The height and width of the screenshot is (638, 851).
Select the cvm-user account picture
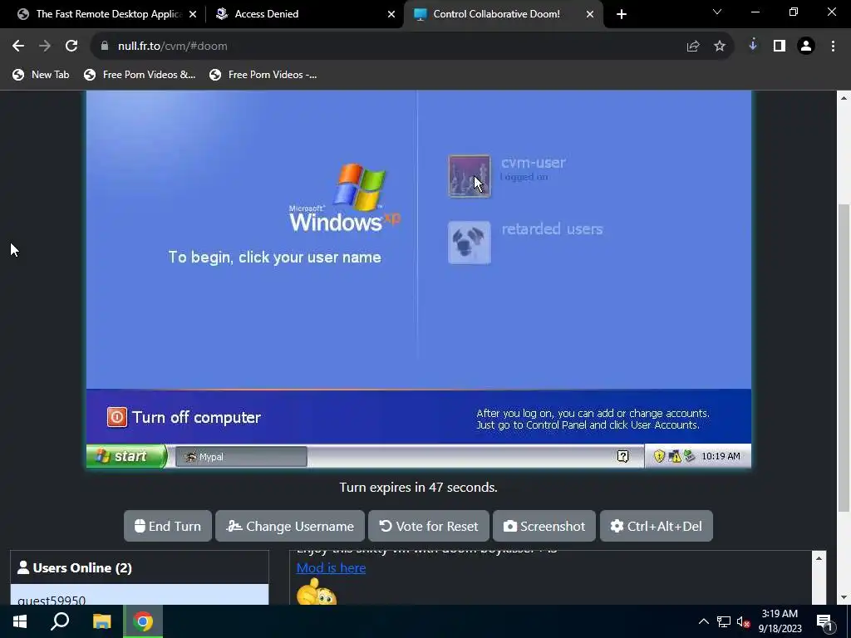[470, 176]
